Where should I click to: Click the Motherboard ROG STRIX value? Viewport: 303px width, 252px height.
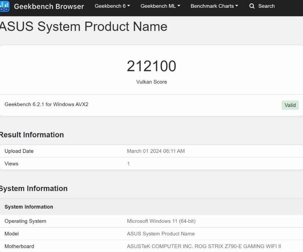tap(204, 246)
